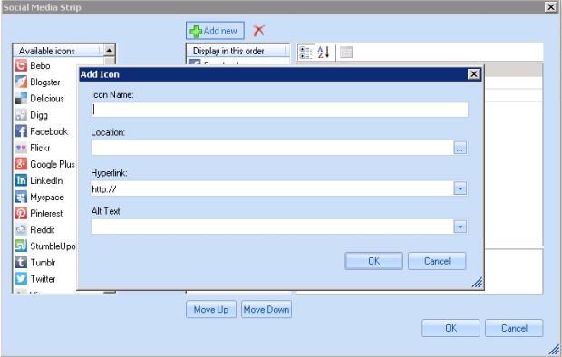Choose the Twitter icon

[x=21, y=279]
